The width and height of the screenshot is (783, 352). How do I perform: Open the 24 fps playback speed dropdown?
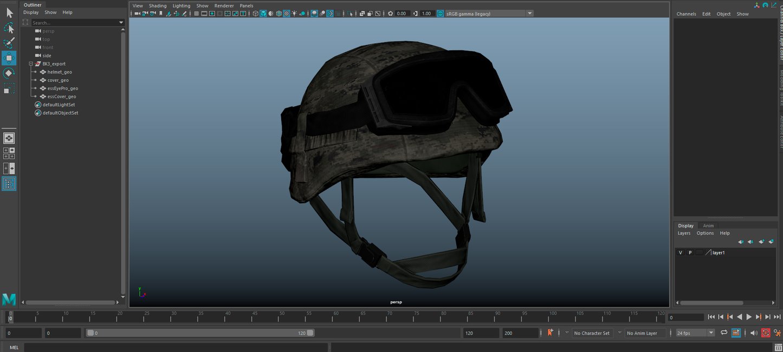[711, 333]
